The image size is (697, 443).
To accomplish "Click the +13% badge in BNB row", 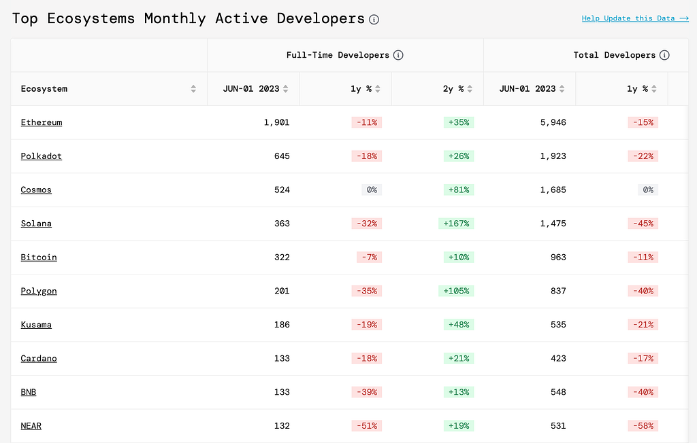I will 459,393.
